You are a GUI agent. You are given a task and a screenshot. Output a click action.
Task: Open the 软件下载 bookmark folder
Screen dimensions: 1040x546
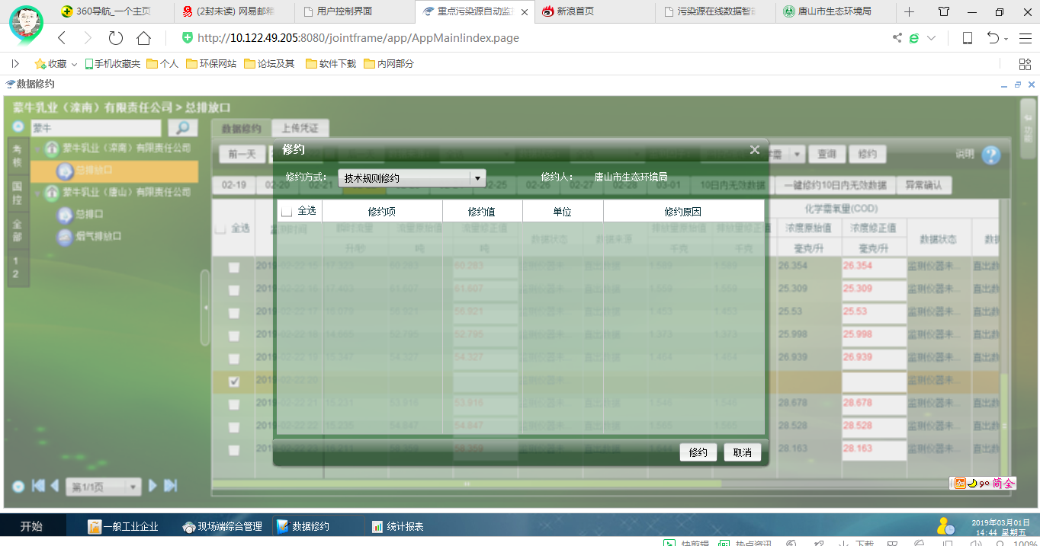coord(331,64)
